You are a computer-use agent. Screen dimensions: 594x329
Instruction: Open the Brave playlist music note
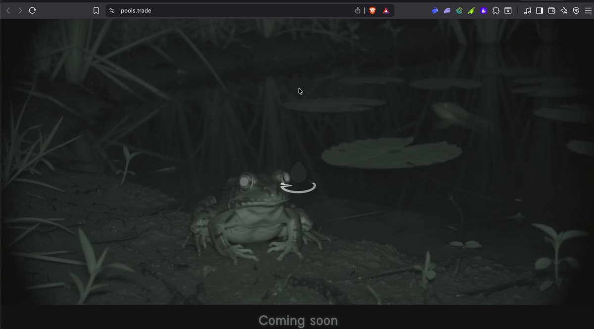click(x=528, y=10)
